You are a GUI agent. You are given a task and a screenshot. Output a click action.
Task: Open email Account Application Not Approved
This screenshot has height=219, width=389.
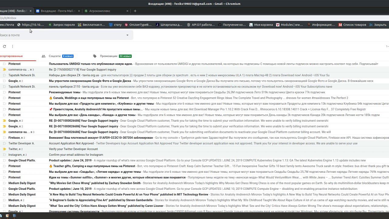(194, 144)
